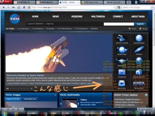Reload the page with browser reload icon
Image resolution: width=155 pixels, height=116 pixels.
point(19,7)
